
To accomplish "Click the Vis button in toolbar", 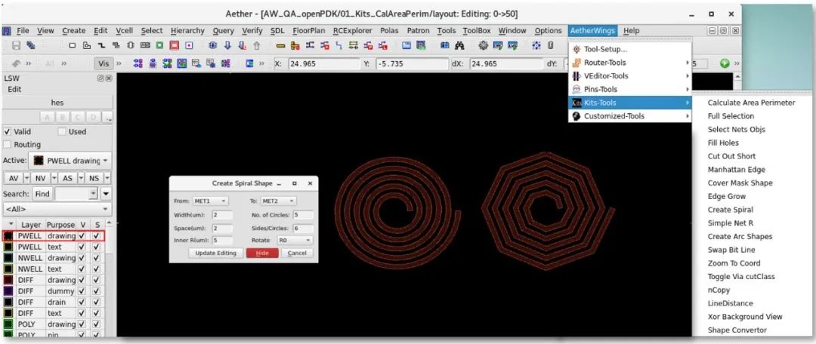I will point(104,63).
